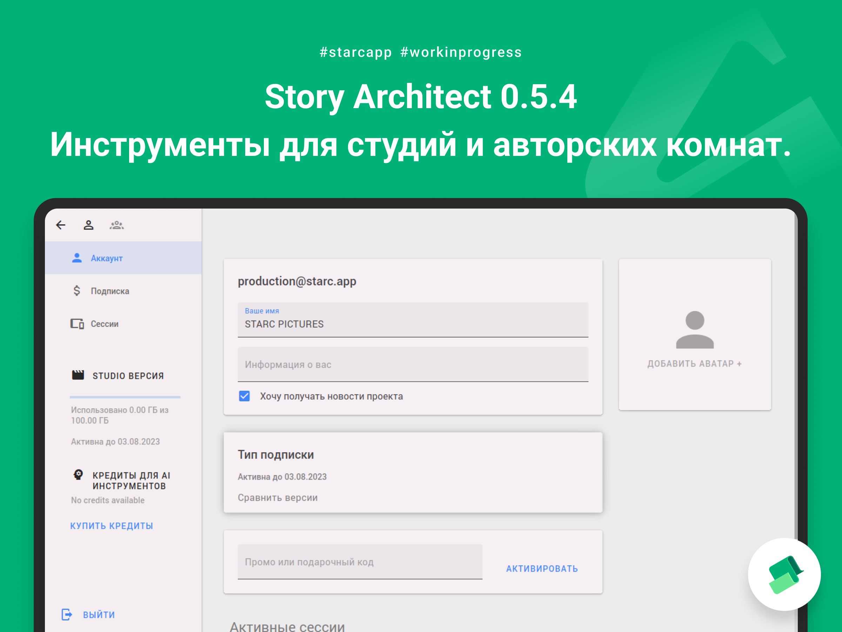
Task: Click the Ваше имя name field
Action: point(413,320)
